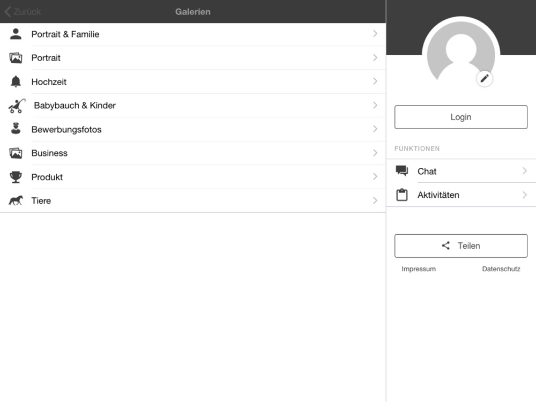Click the Login button
This screenshot has width=536, height=402.
pyautogui.click(x=461, y=117)
